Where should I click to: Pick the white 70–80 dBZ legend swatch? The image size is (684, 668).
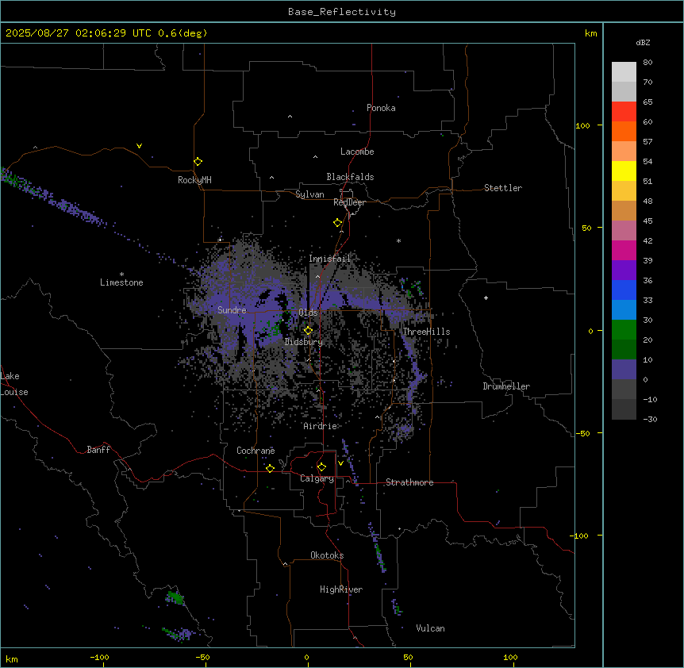coord(624,72)
